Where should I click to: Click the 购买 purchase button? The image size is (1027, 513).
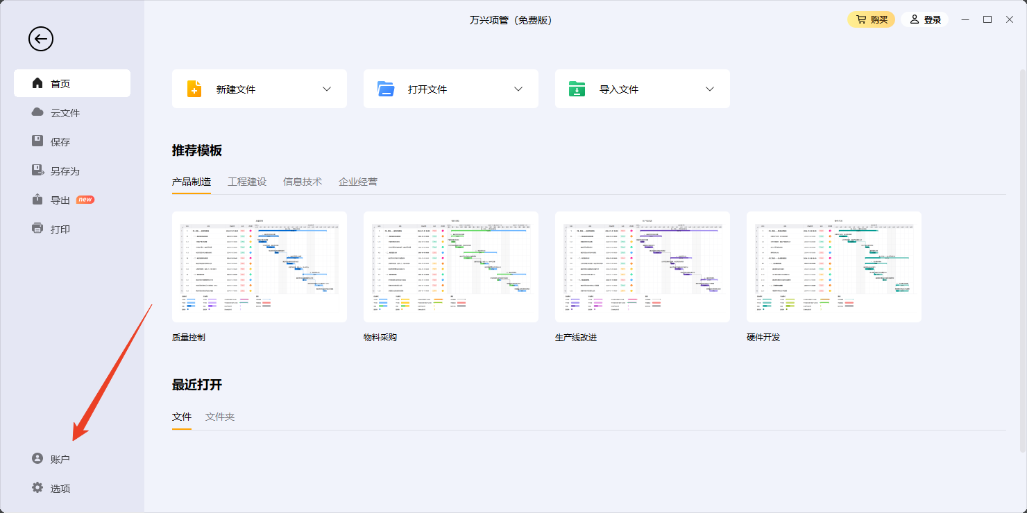[x=871, y=19]
